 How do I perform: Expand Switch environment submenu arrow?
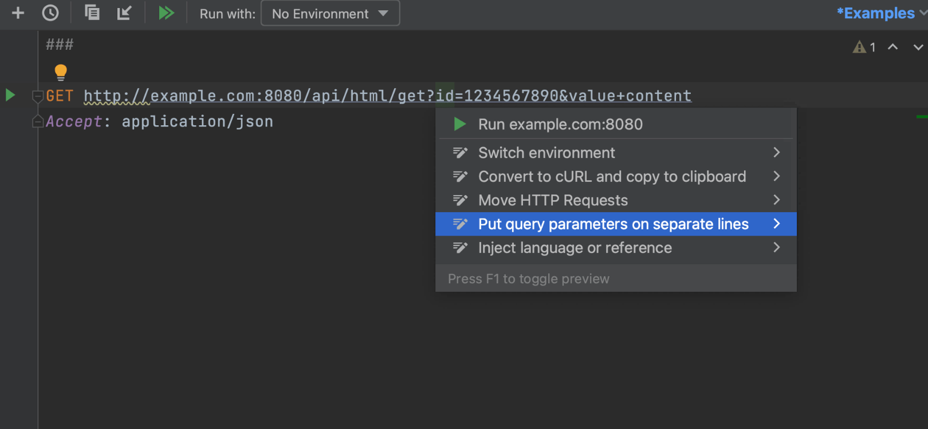[776, 153]
